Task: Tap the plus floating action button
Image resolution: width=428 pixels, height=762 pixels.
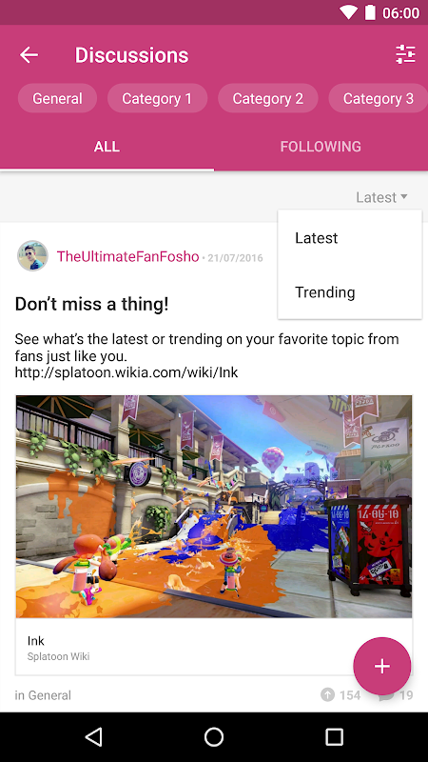Action: tap(382, 666)
